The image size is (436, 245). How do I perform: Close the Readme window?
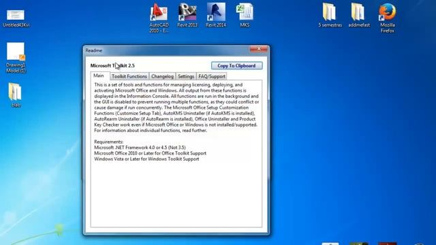click(x=259, y=49)
